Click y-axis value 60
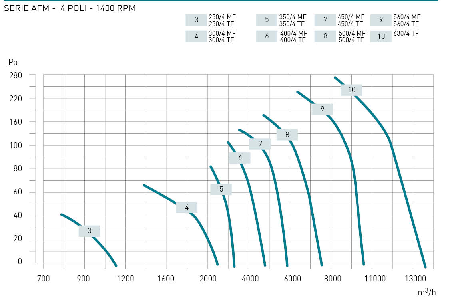 point(18,192)
